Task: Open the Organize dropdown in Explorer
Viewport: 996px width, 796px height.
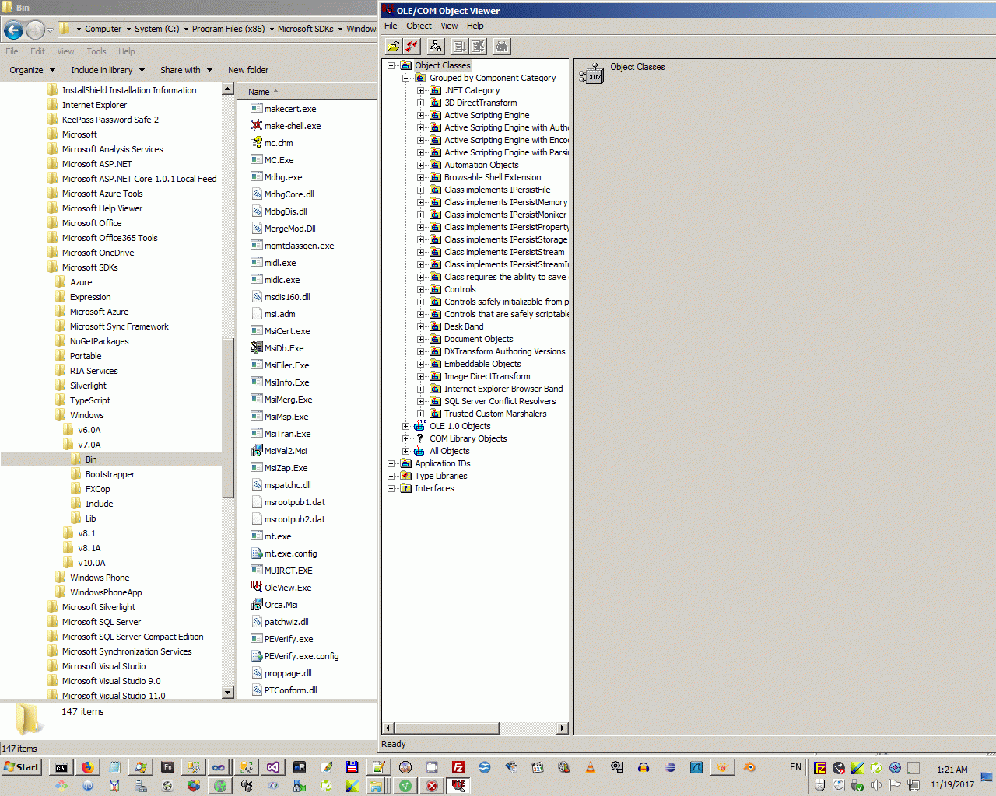Action: click(x=33, y=70)
